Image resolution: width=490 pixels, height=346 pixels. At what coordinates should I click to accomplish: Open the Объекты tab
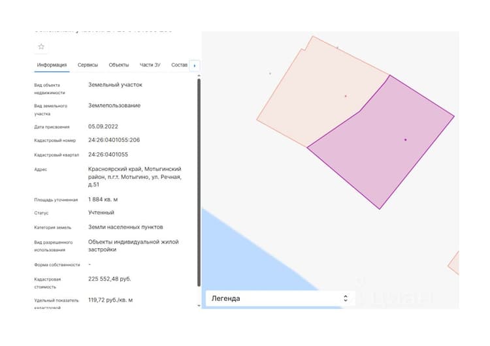tap(118, 65)
